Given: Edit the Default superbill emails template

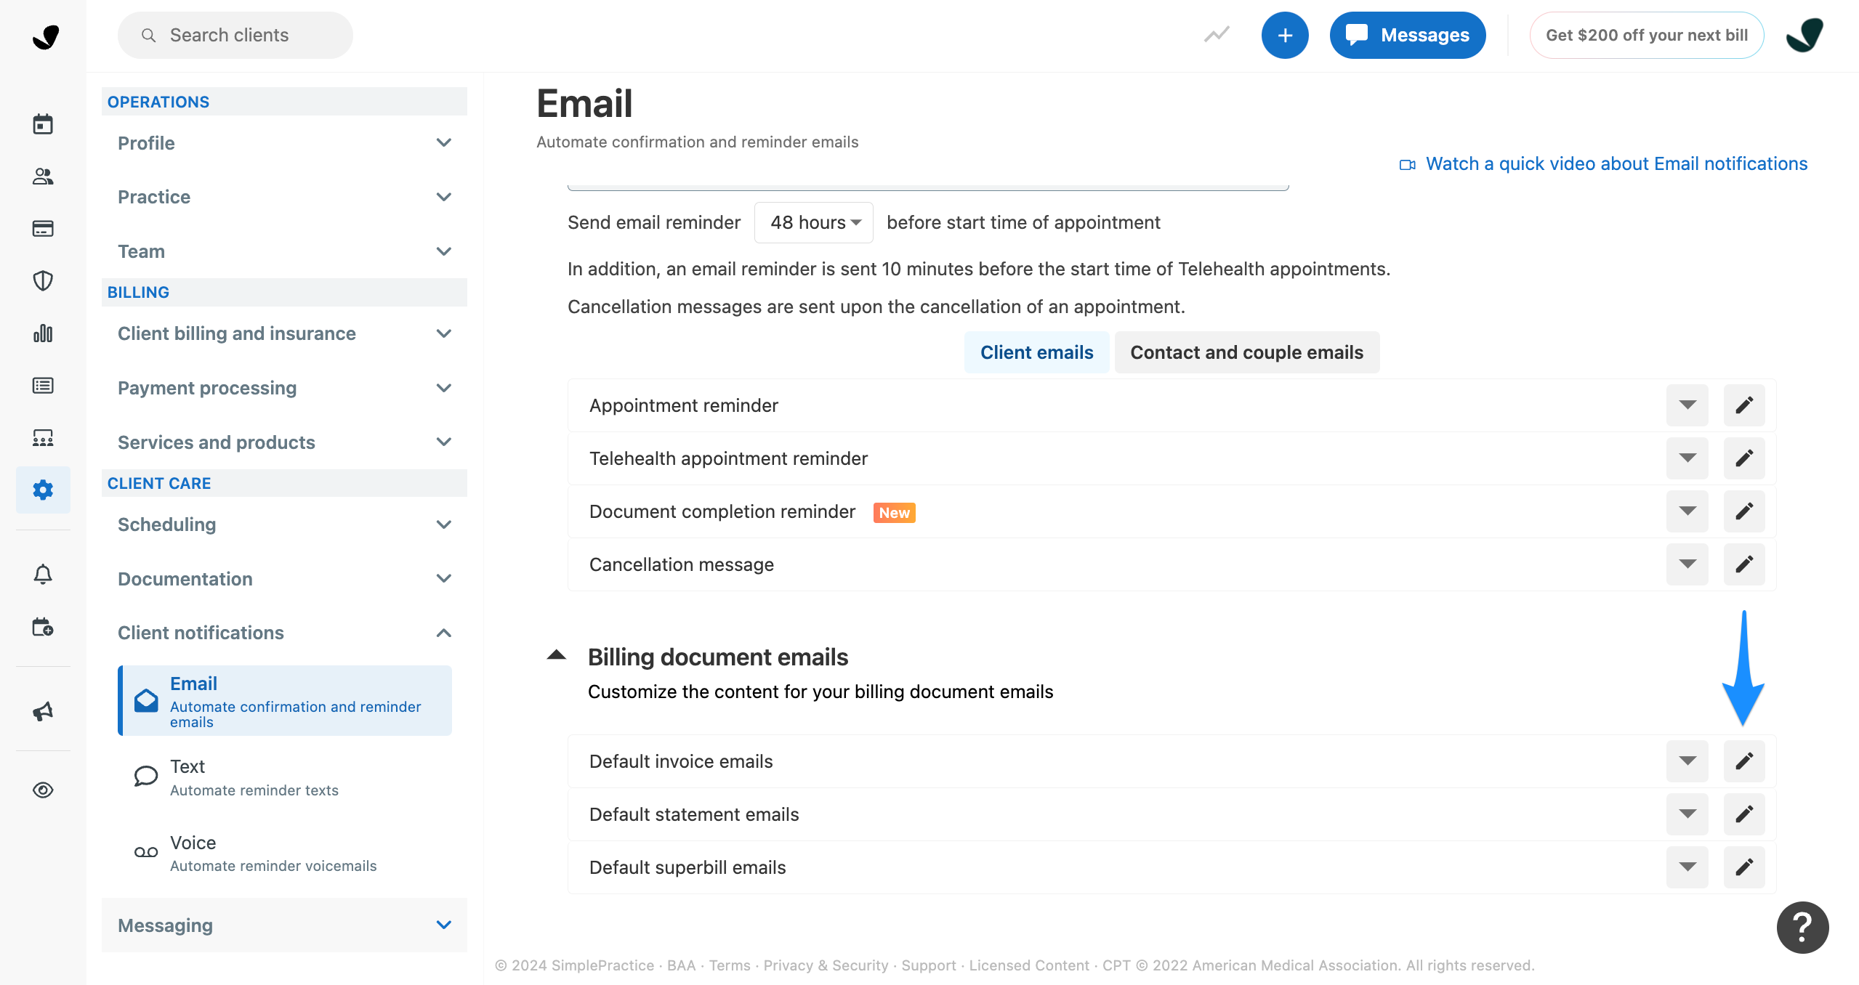Looking at the screenshot, I should [1744, 867].
